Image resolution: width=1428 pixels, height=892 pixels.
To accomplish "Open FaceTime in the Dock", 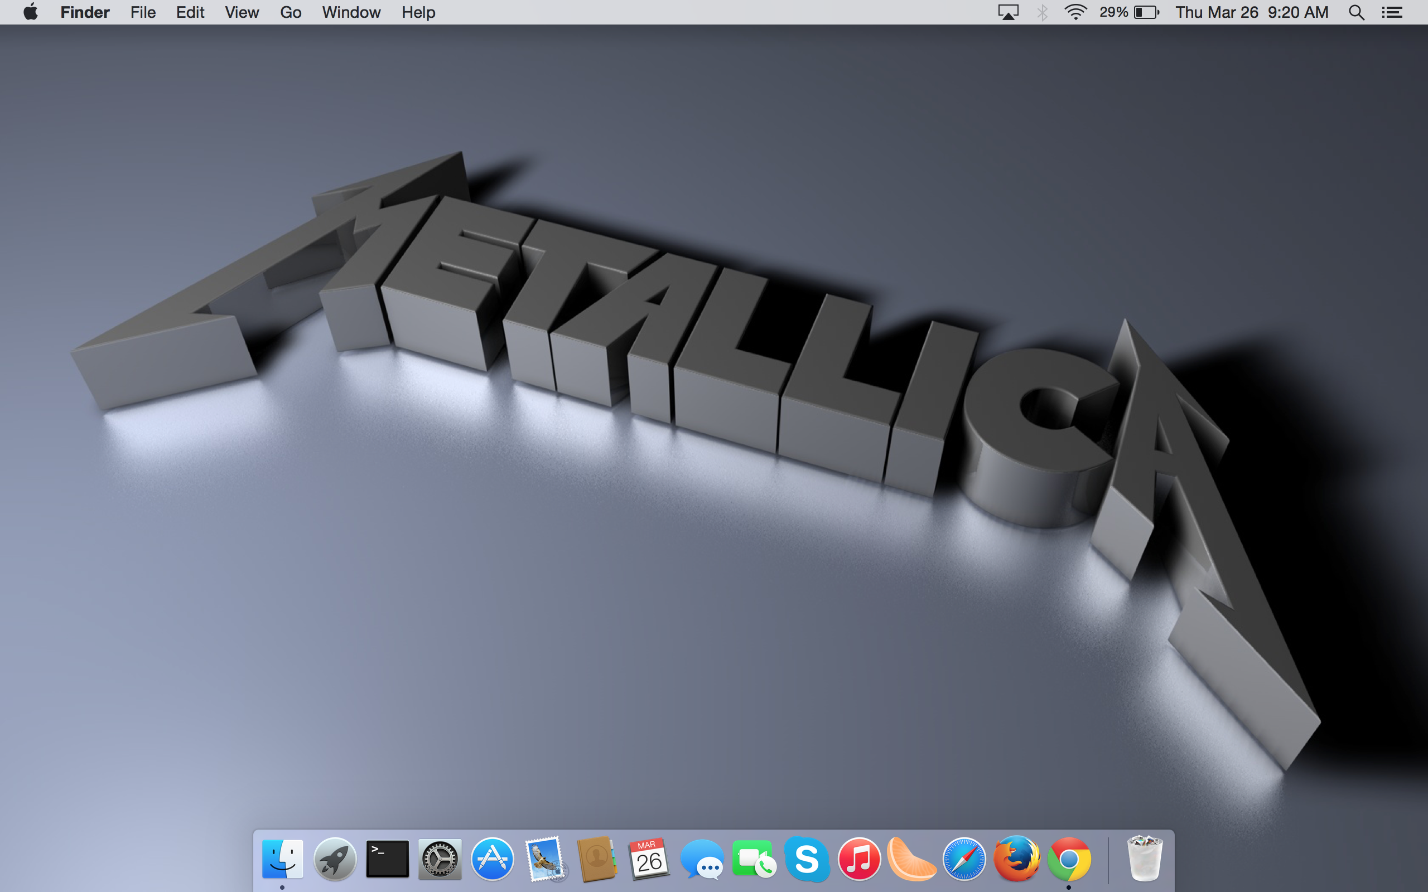I will tap(754, 860).
